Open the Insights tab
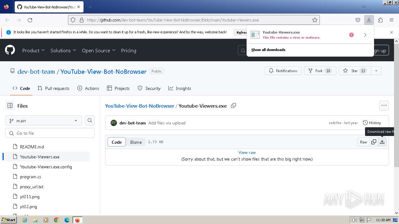The width and height of the screenshot is (399, 224). click(x=180, y=88)
